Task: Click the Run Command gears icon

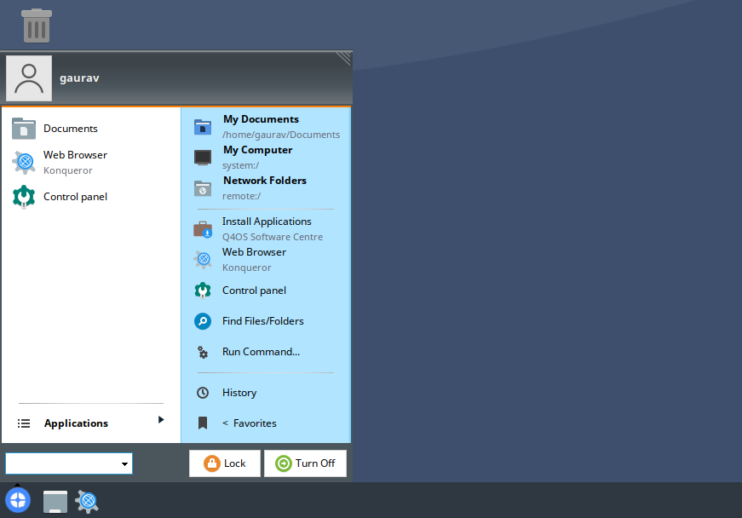Action: pyautogui.click(x=203, y=352)
